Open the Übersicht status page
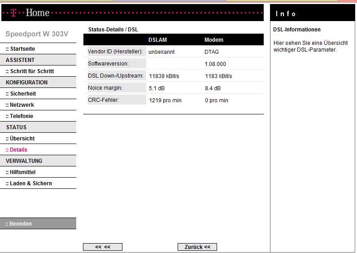 tap(20, 139)
